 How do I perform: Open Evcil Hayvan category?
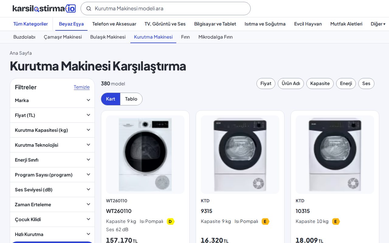coord(308,24)
